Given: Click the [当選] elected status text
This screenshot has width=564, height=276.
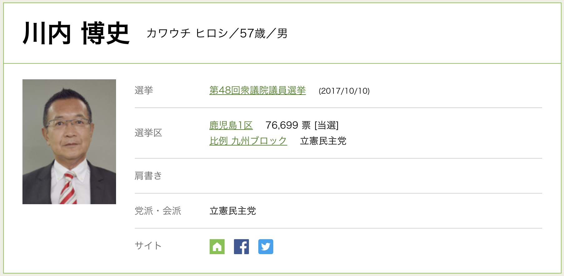Looking at the screenshot, I should click(326, 126).
